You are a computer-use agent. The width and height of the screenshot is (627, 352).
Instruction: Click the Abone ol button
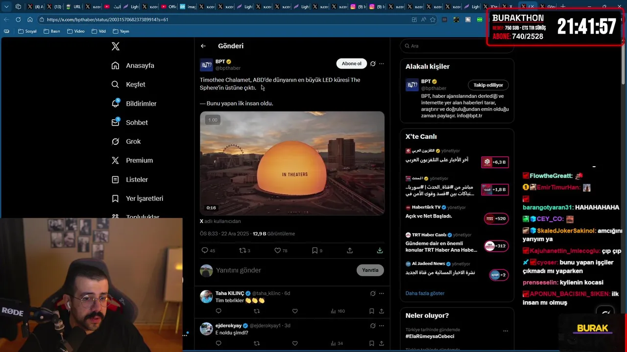351,64
